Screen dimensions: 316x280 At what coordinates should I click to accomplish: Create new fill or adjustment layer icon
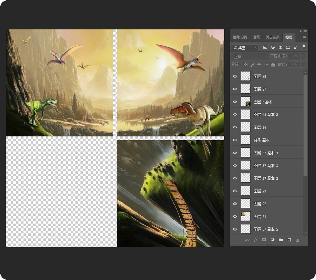coord(272,240)
